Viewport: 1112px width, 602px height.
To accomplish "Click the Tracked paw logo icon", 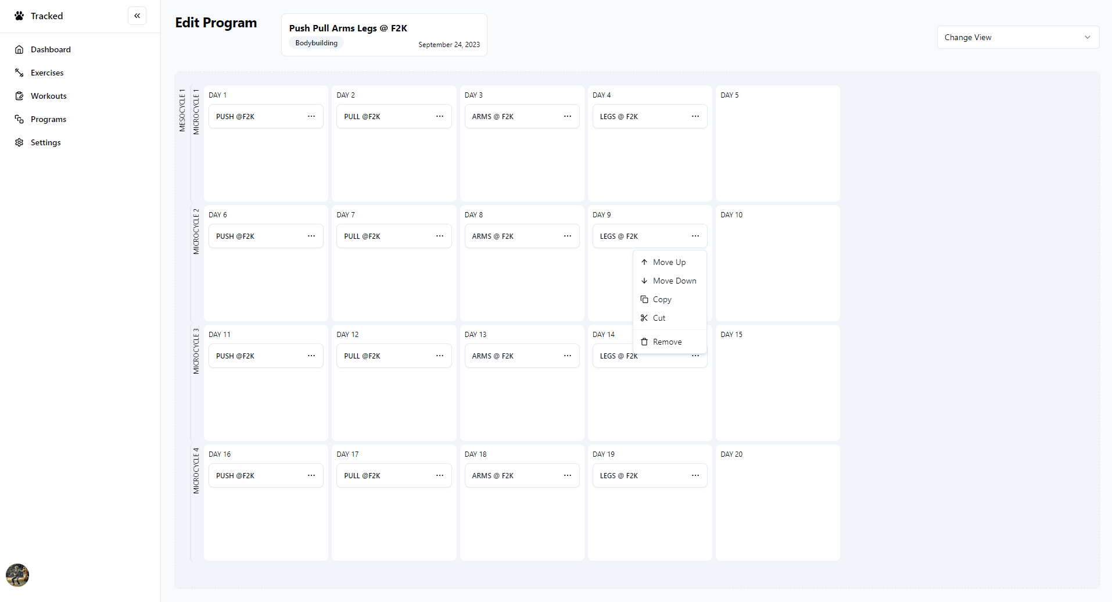I will point(19,16).
